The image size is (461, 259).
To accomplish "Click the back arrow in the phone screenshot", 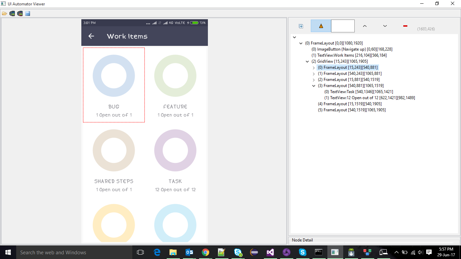I will point(91,36).
